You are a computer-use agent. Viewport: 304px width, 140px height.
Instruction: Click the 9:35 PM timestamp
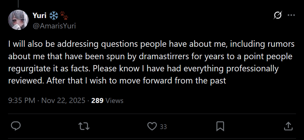click(22, 101)
